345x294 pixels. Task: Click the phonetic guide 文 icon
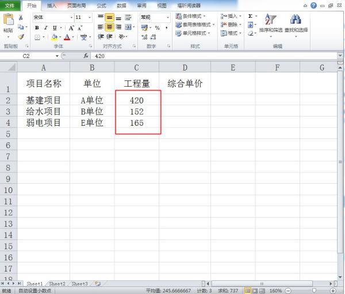point(83,37)
